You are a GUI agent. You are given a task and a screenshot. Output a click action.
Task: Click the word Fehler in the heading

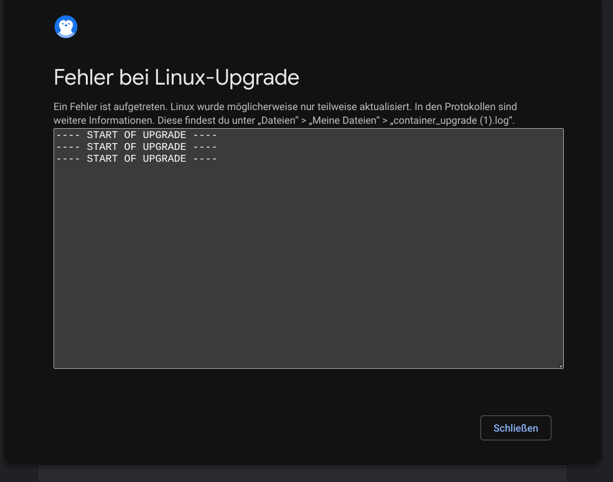point(83,77)
